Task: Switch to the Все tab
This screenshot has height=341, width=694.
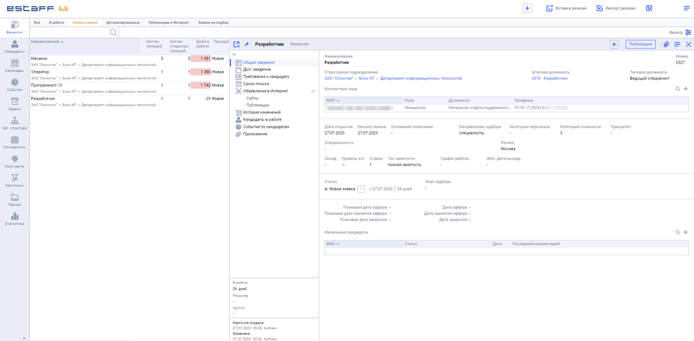Action: coord(37,23)
